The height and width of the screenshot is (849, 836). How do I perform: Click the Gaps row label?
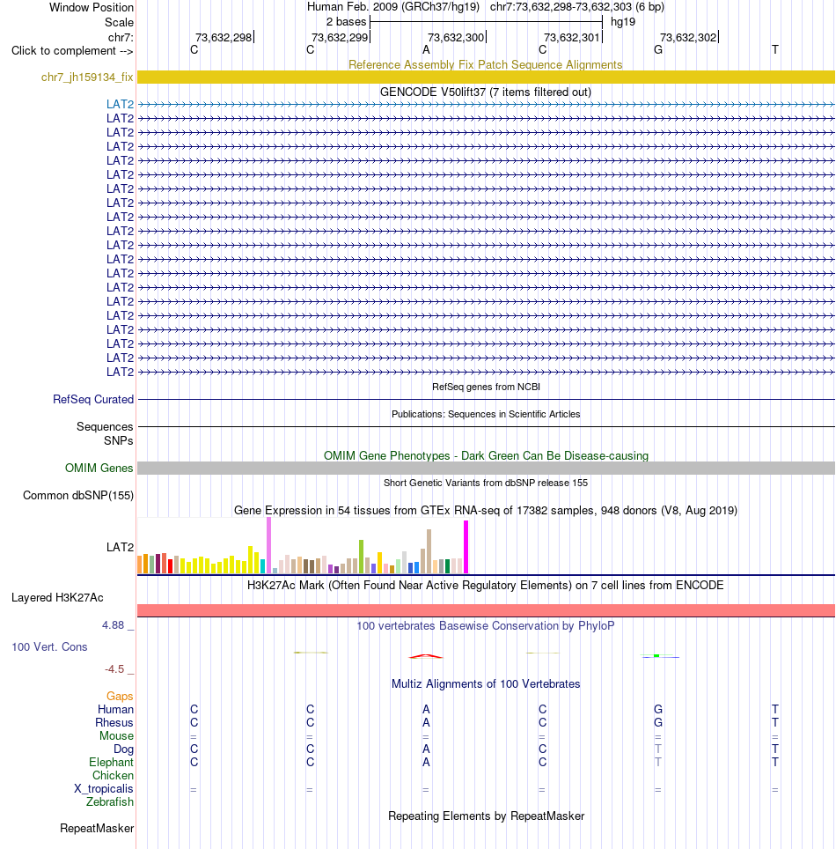point(120,696)
